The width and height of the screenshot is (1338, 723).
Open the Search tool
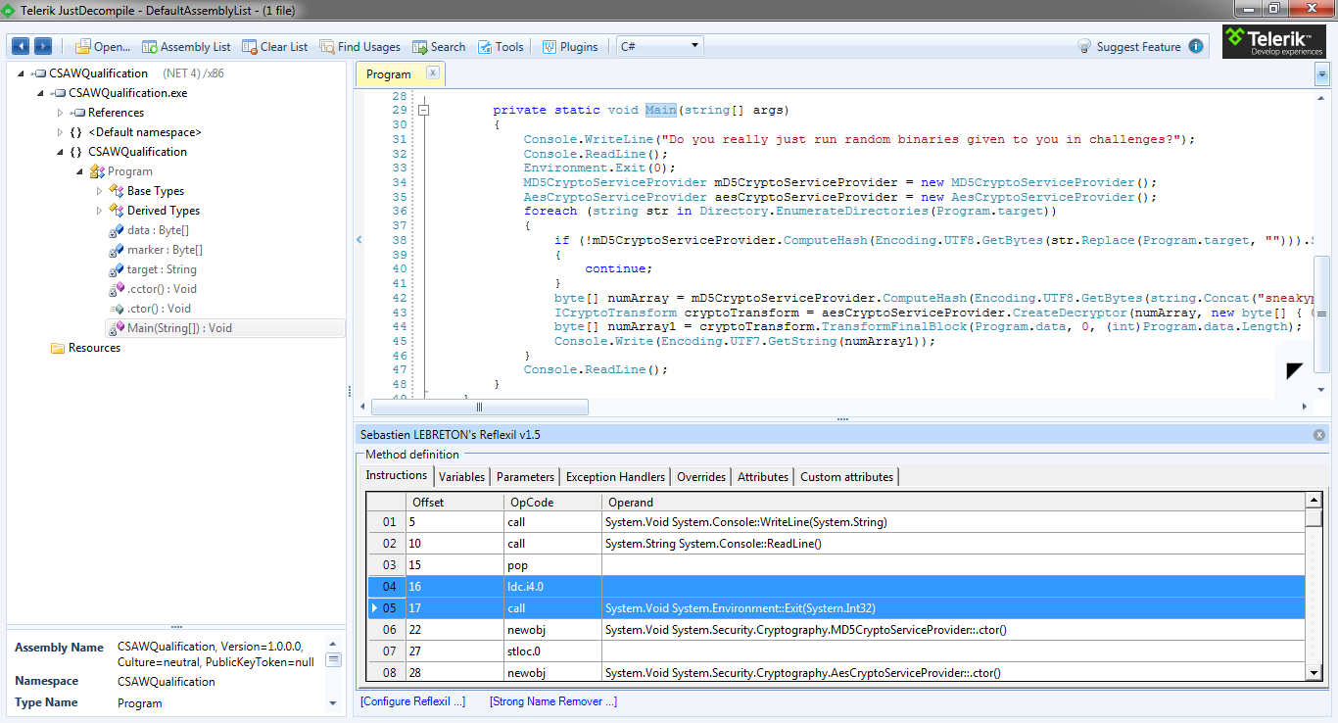click(x=439, y=46)
